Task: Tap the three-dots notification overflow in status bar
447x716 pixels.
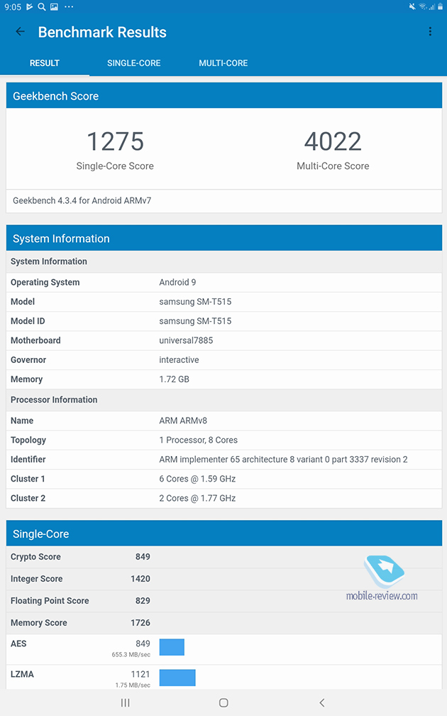Action: tap(69, 7)
